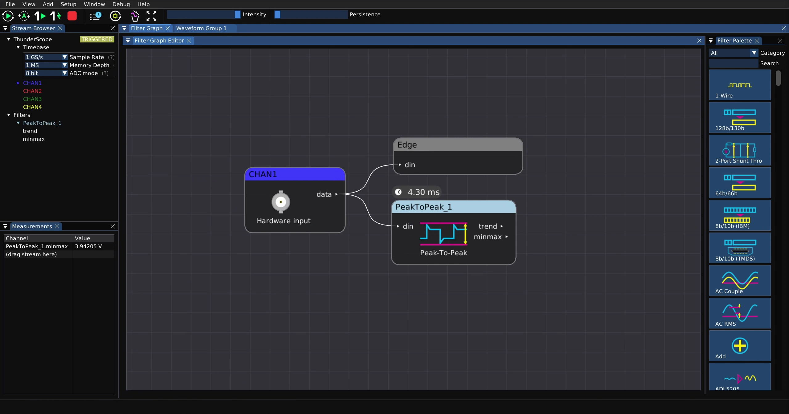789x414 pixels.
Task: Collapse the Timebase tree node
Action: [x=18, y=47]
